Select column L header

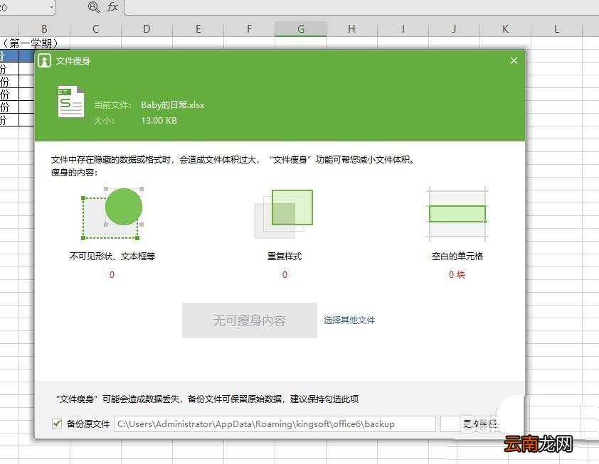click(556, 29)
